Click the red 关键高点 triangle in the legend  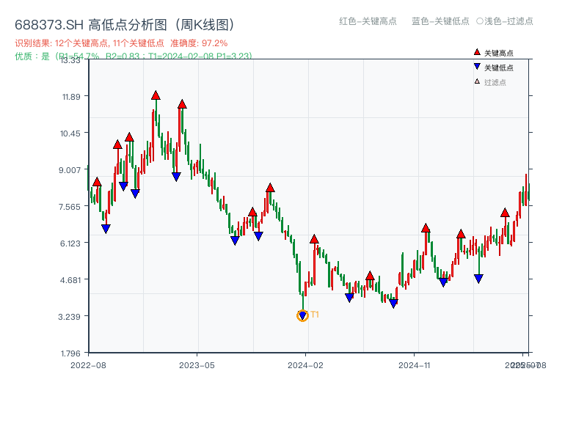coord(477,52)
